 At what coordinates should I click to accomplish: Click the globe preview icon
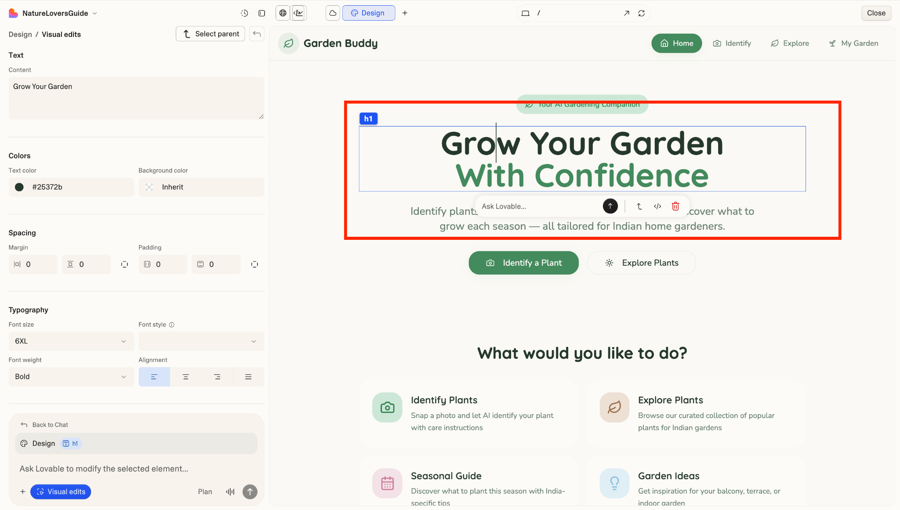[x=283, y=13]
